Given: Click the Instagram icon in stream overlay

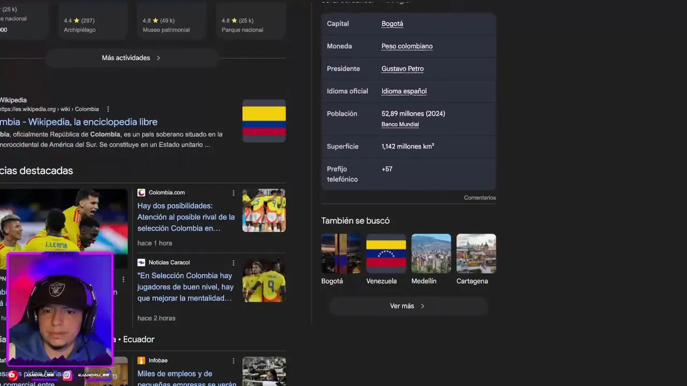Looking at the screenshot, I should tap(67, 375).
